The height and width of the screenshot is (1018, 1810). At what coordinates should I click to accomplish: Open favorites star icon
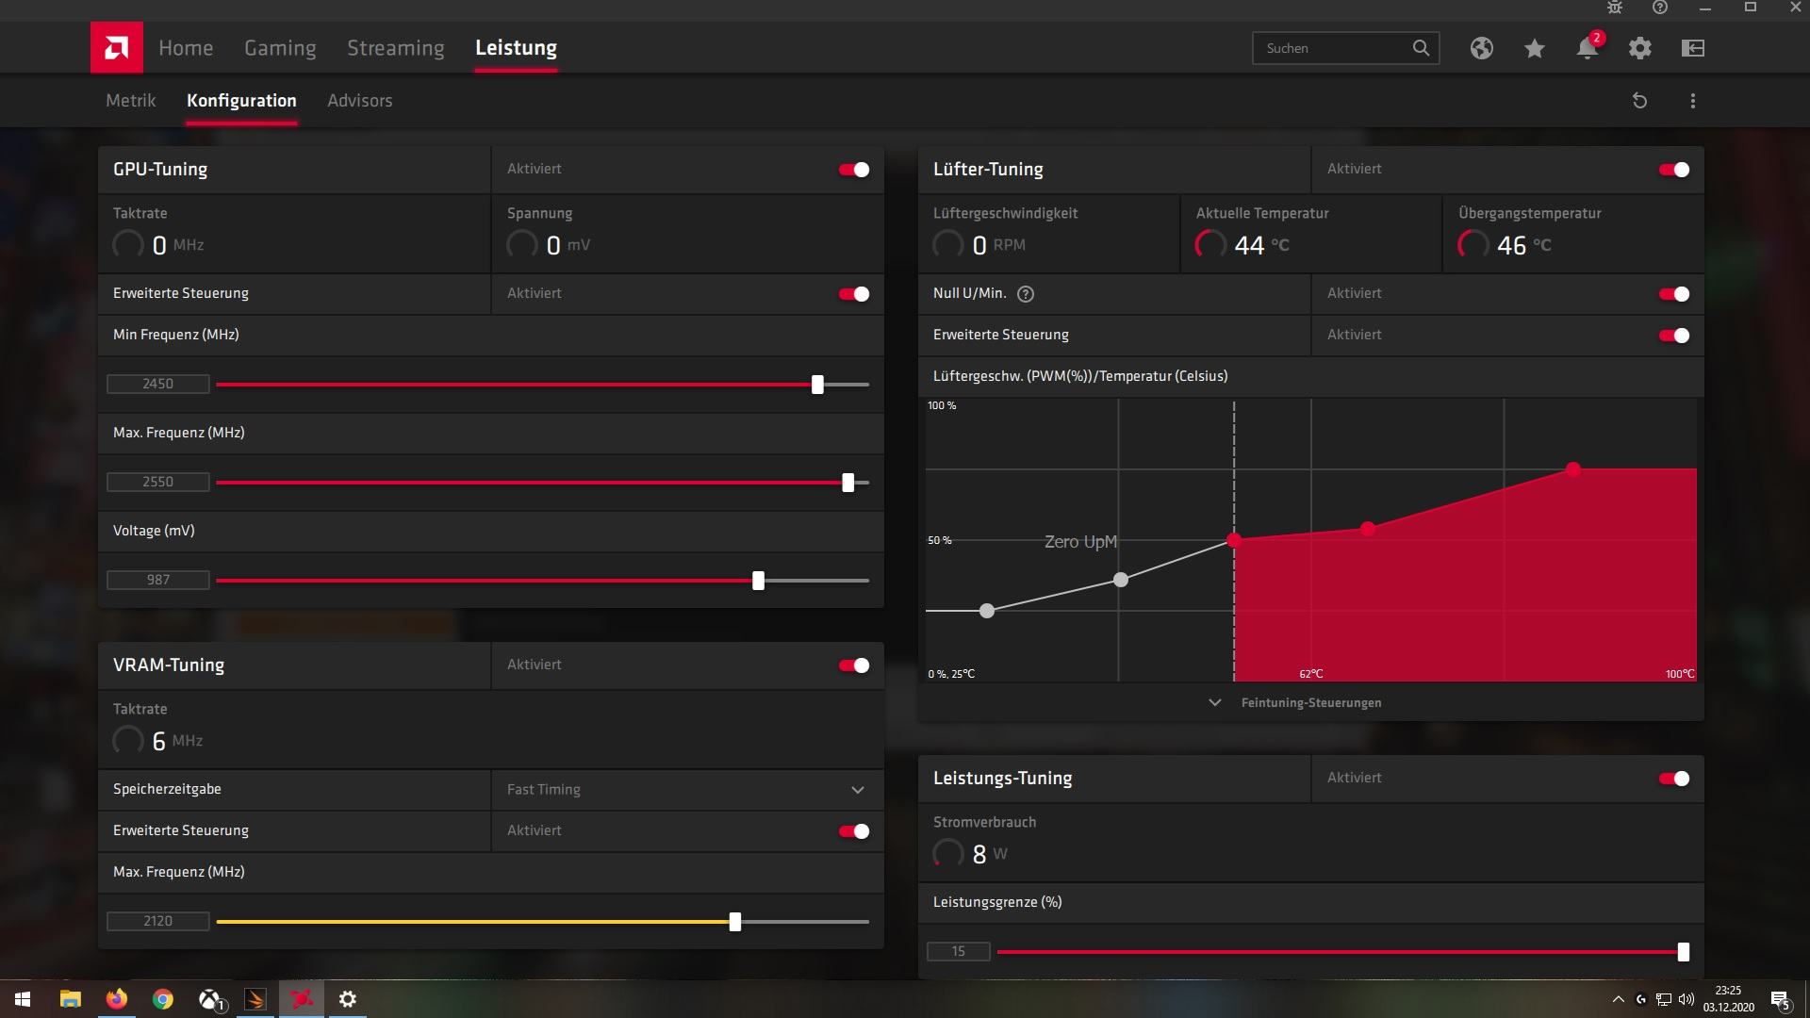pos(1534,48)
